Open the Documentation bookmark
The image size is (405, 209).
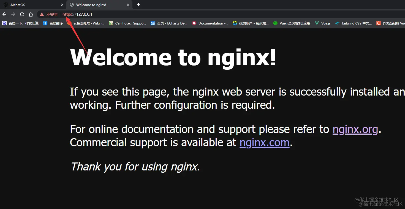click(x=210, y=23)
